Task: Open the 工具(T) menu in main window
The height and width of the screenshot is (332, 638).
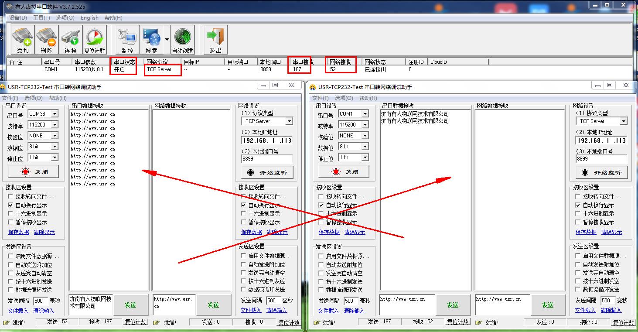Action: tap(41, 18)
